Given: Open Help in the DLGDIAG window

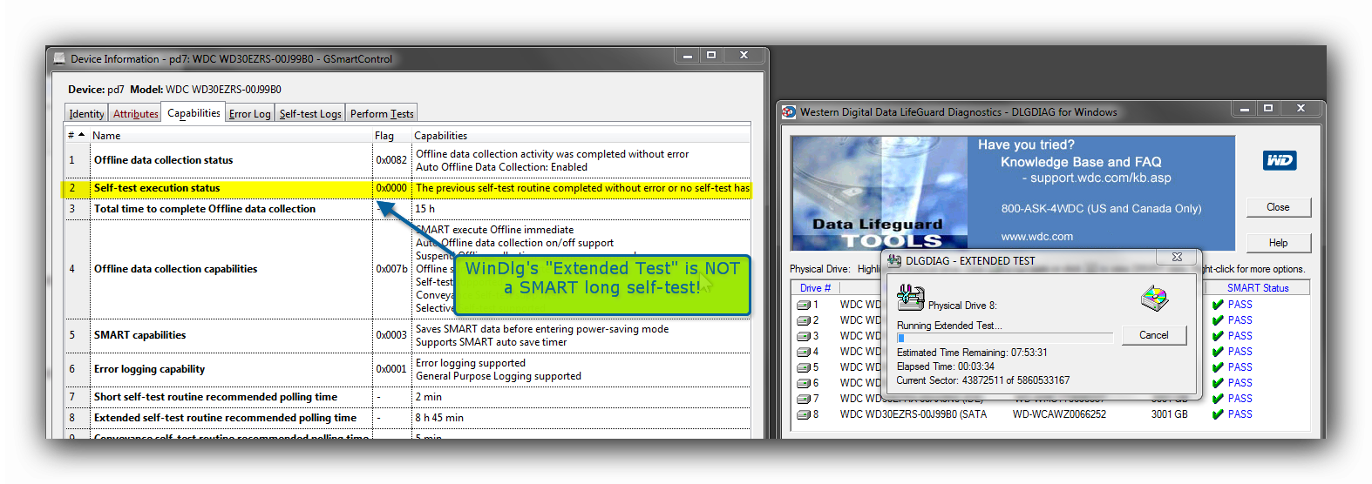Looking at the screenshot, I should pos(1278,243).
